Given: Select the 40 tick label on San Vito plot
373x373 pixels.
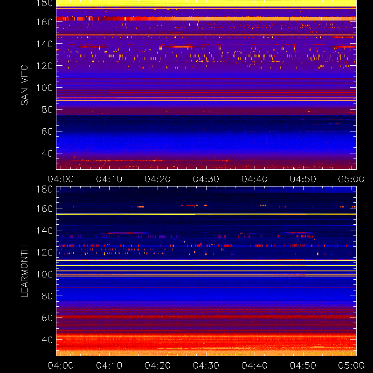Looking at the screenshot, I should [x=47, y=153].
